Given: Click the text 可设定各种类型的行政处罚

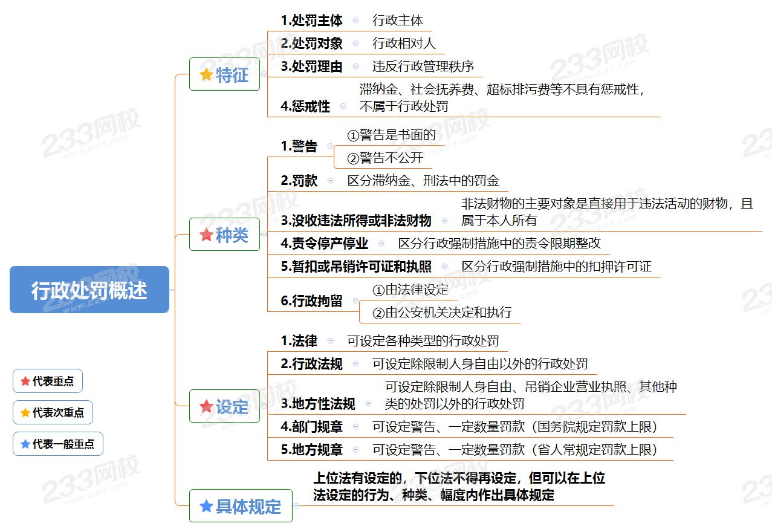Looking at the screenshot, I should pyautogui.click(x=423, y=340).
